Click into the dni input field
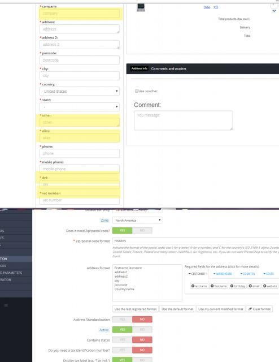This screenshot has height=362, width=279. [x=80, y=184]
